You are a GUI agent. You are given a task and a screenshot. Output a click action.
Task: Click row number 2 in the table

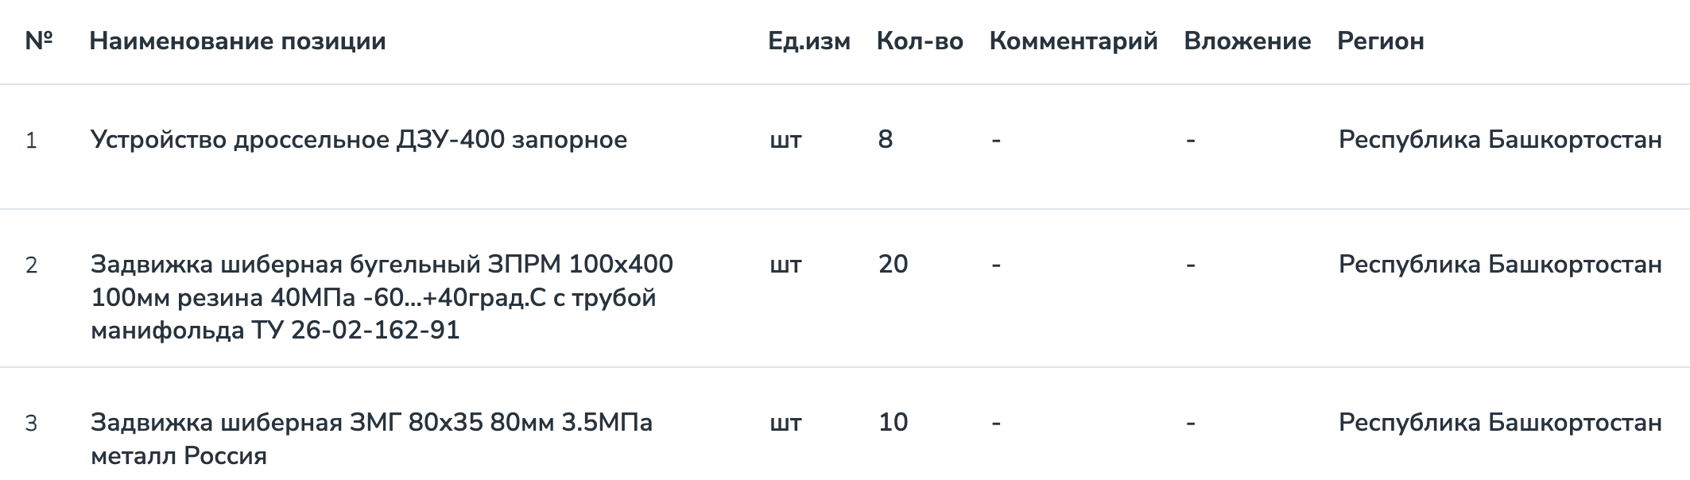pos(32,265)
